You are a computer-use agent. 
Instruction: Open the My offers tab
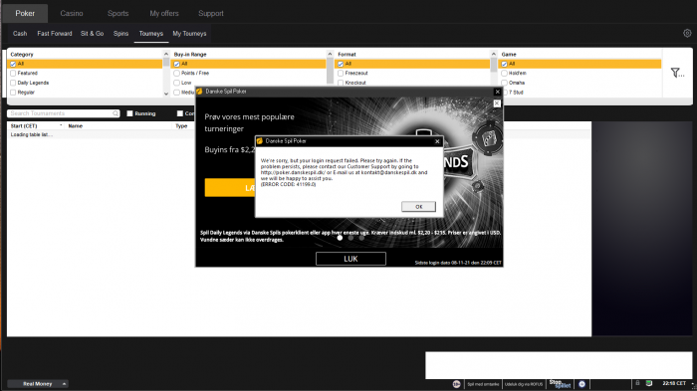click(x=164, y=13)
